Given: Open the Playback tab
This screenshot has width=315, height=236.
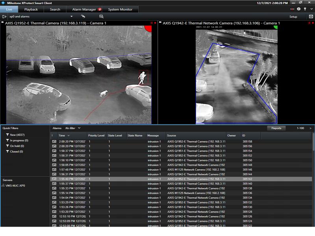Looking at the screenshot, I should (x=31, y=9).
